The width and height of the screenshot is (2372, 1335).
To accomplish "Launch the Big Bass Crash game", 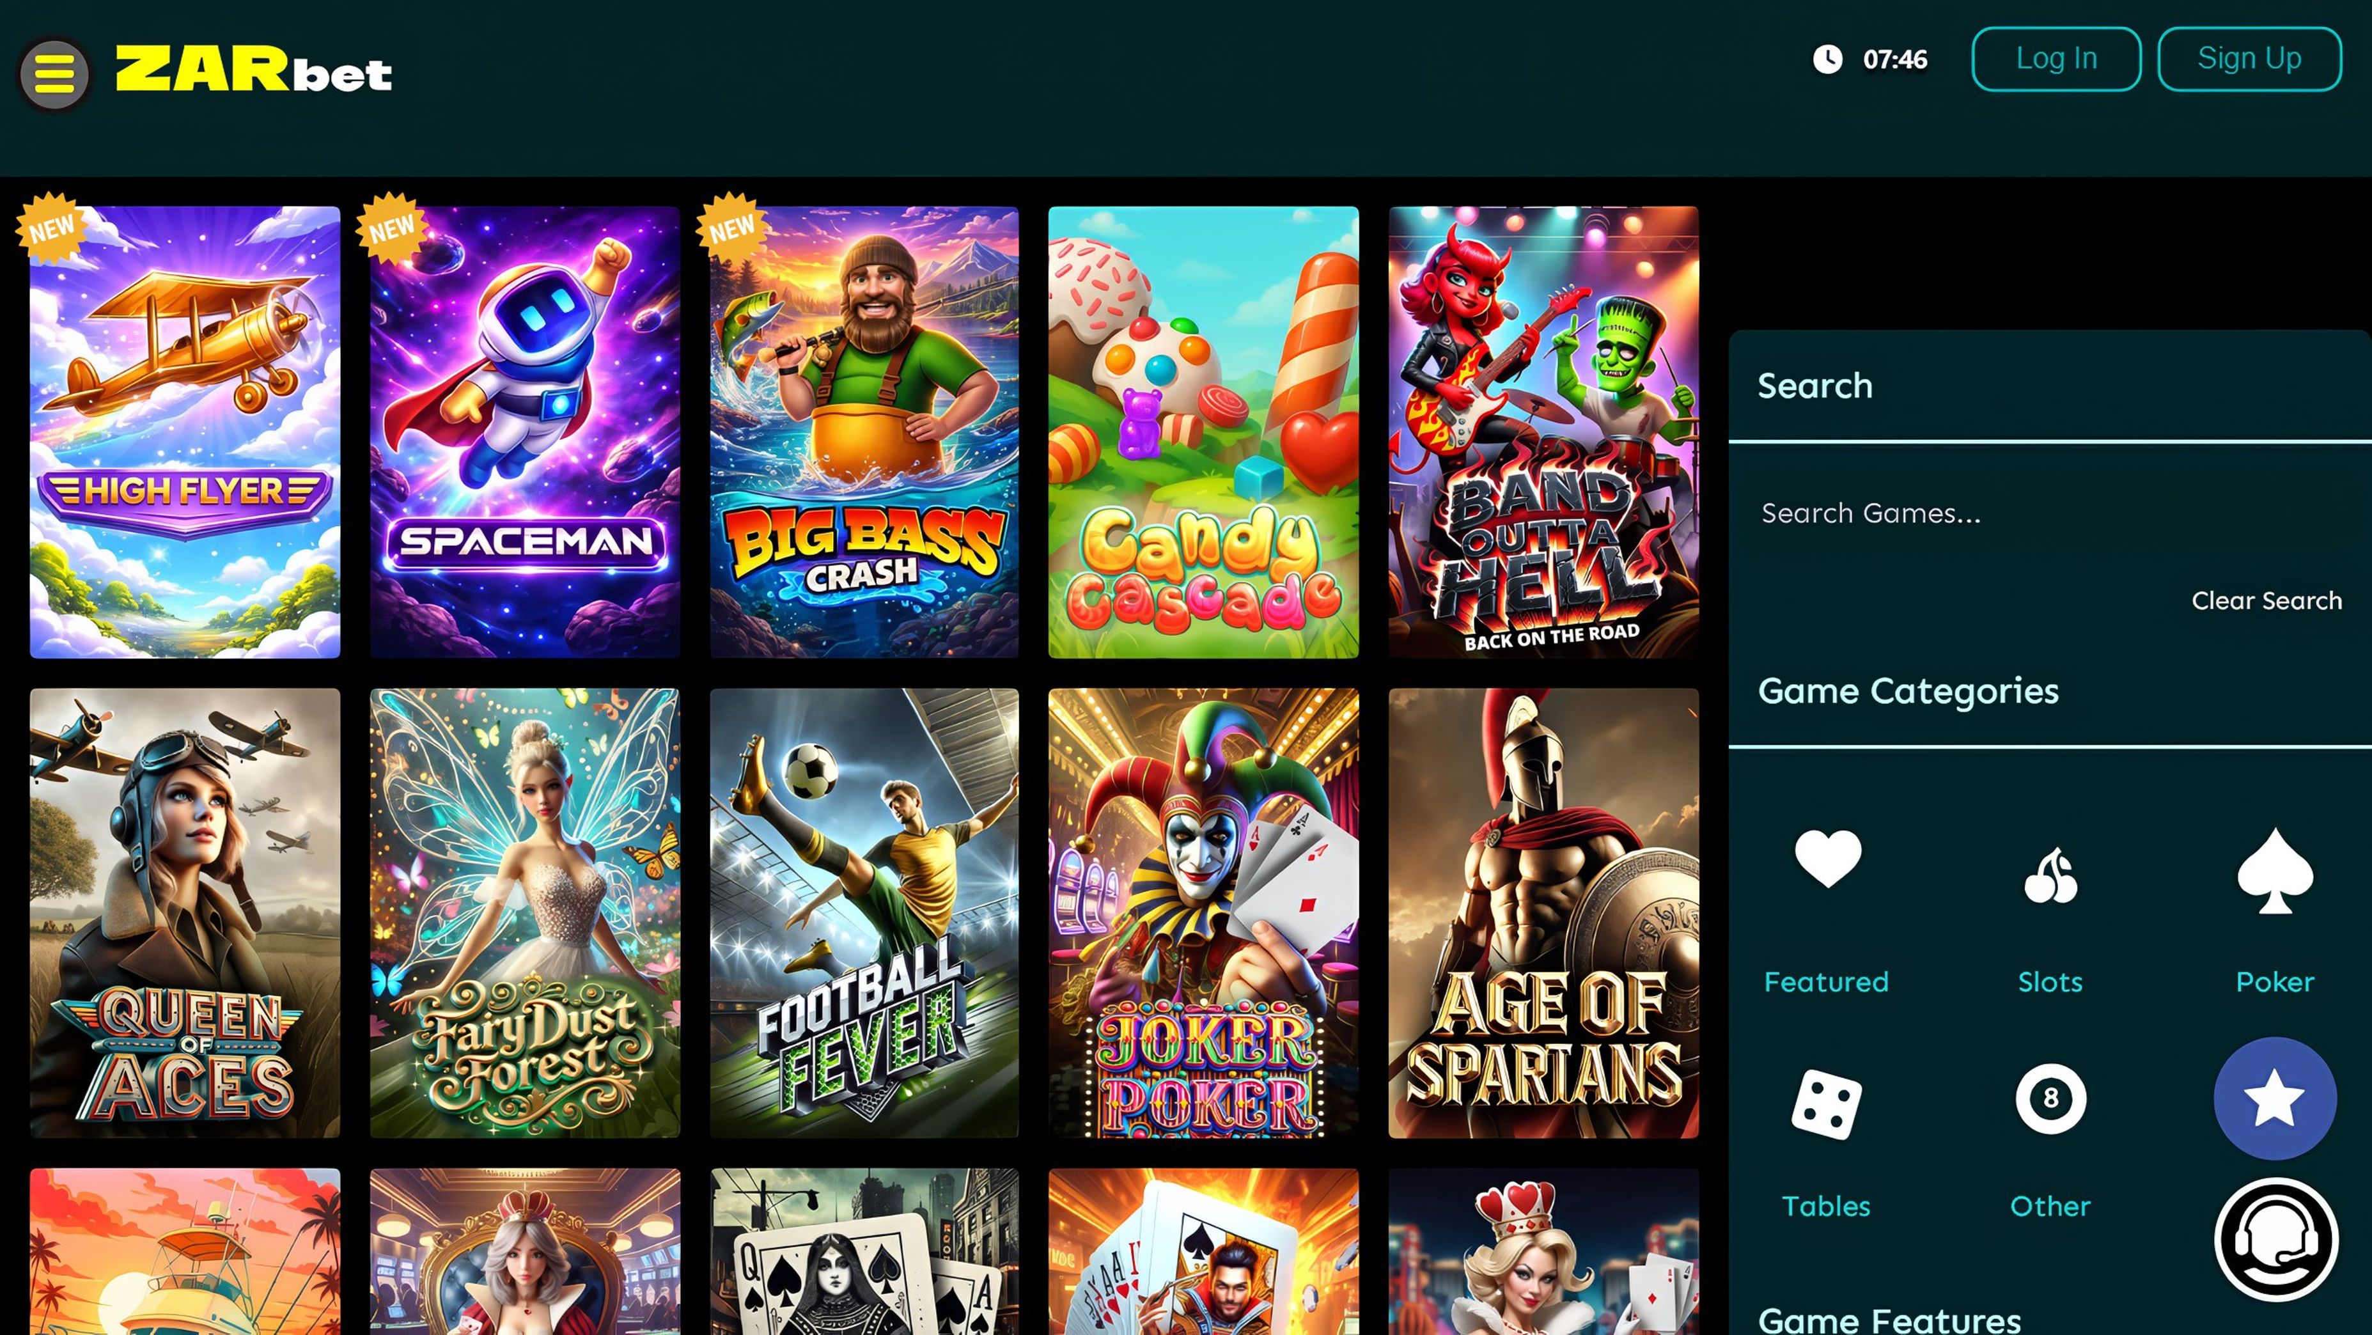I will 864,432.
